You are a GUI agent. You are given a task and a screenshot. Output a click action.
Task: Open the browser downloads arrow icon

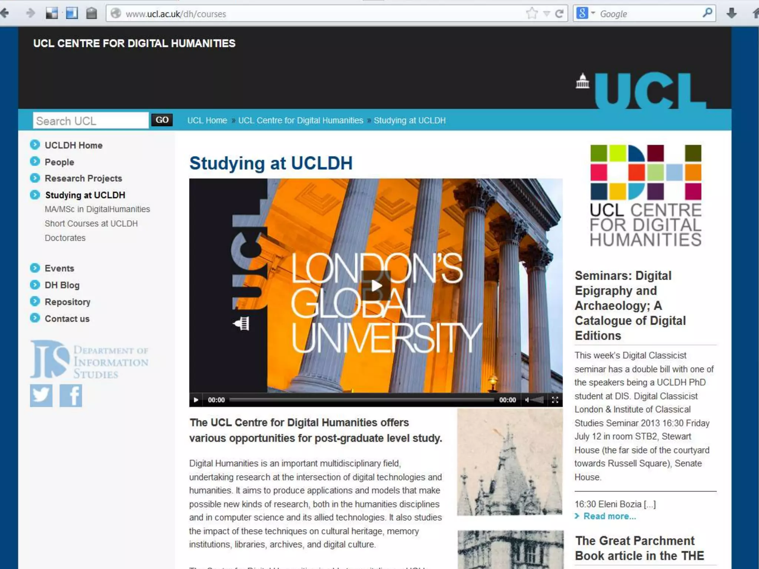point(732,14)
